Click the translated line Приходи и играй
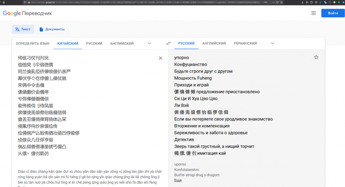This screenshot has width=345, height=187. [191, 85]
